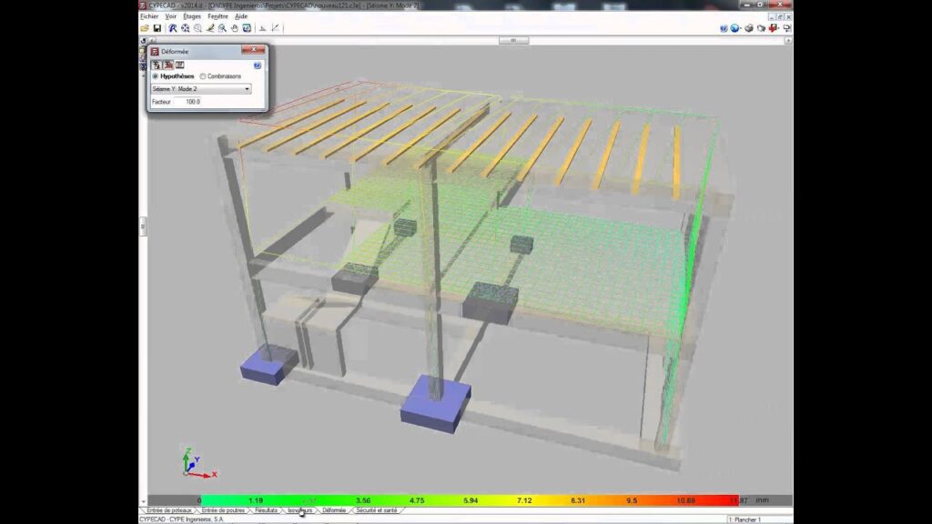Select the Hypothèses radio button
Viewport: 932px width, 524px height.
[x=156, y=76]
